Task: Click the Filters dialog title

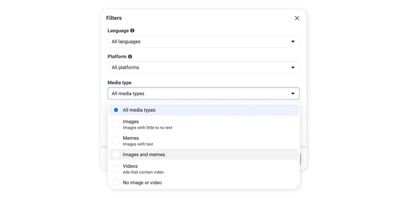Action: point(114,18)
